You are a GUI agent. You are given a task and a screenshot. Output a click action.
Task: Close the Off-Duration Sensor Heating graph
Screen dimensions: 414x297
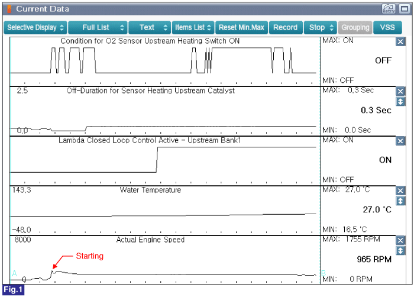400,91
